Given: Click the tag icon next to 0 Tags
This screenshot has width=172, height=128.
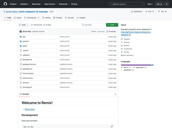Looking at the screenshot, I should [44, 25].
